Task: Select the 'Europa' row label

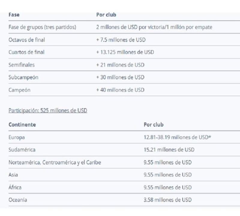Action: (17, 137)
